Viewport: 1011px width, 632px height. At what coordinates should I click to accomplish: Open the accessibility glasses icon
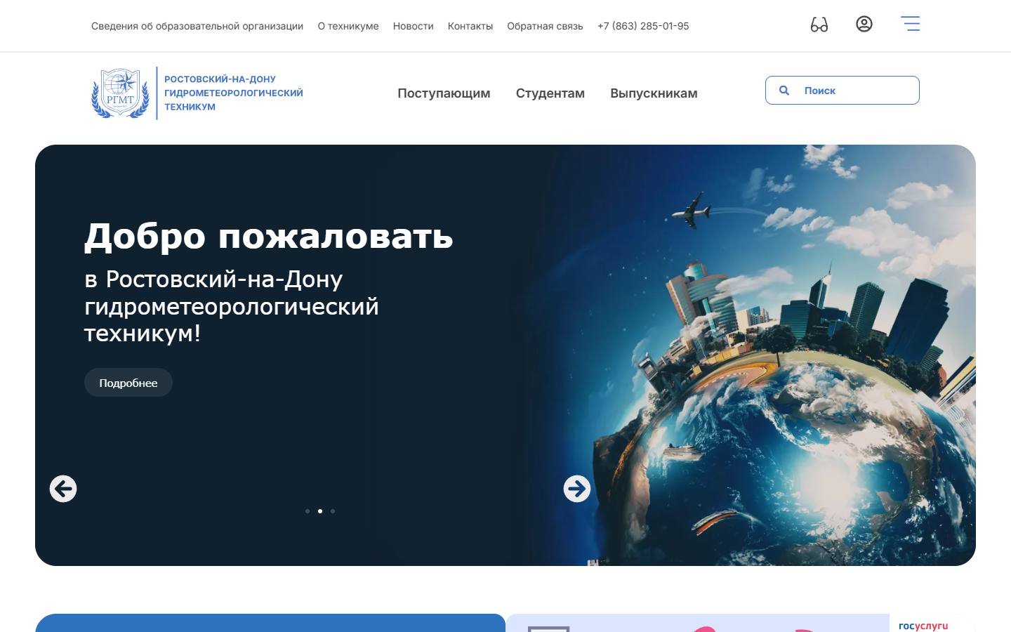click(x=819, y=25)
